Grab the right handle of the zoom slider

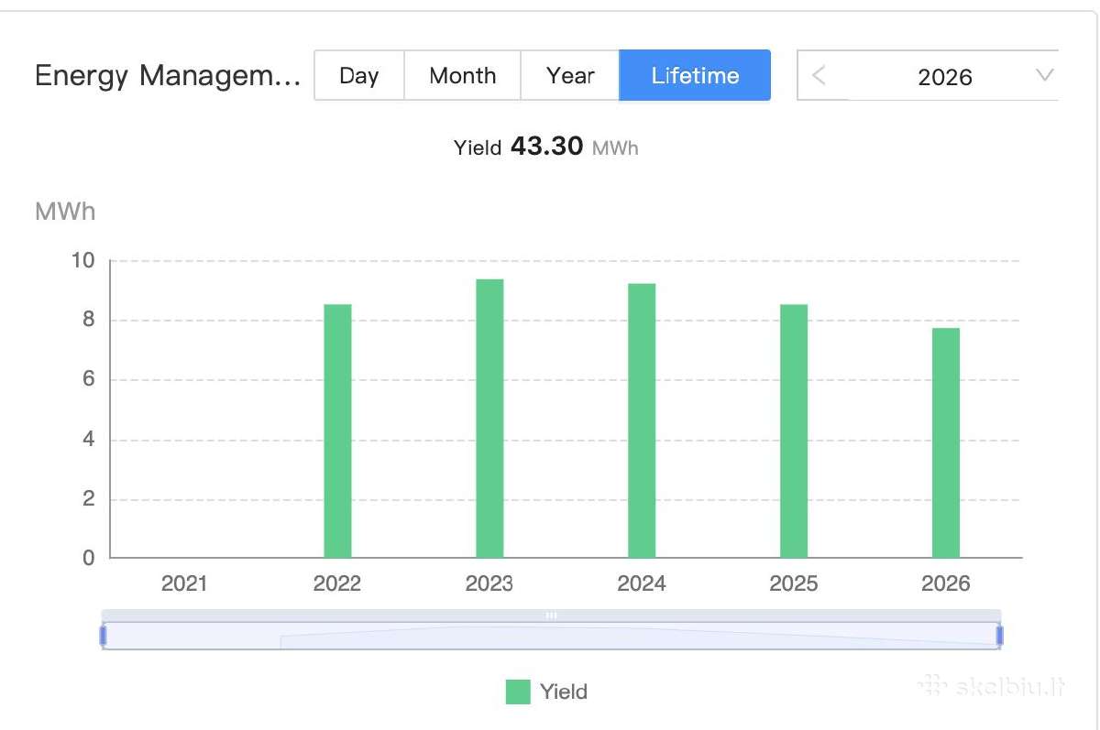pyautogui.click(x=1000, y=635)
